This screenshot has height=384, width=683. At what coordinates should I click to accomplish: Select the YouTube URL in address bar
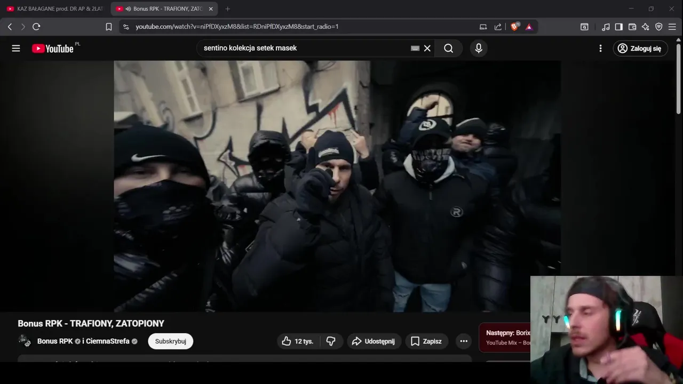pos(237,27)
